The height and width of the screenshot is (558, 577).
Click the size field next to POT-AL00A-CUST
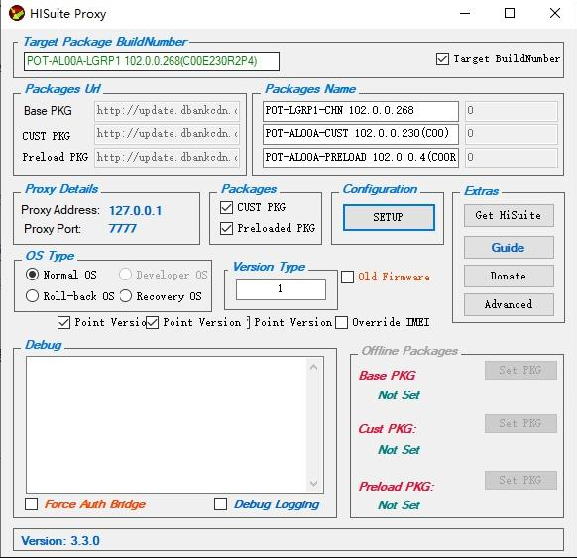(x=512, y=134)
